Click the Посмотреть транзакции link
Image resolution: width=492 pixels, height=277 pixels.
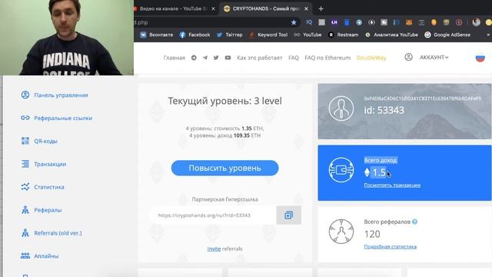[x=392, y=185]
